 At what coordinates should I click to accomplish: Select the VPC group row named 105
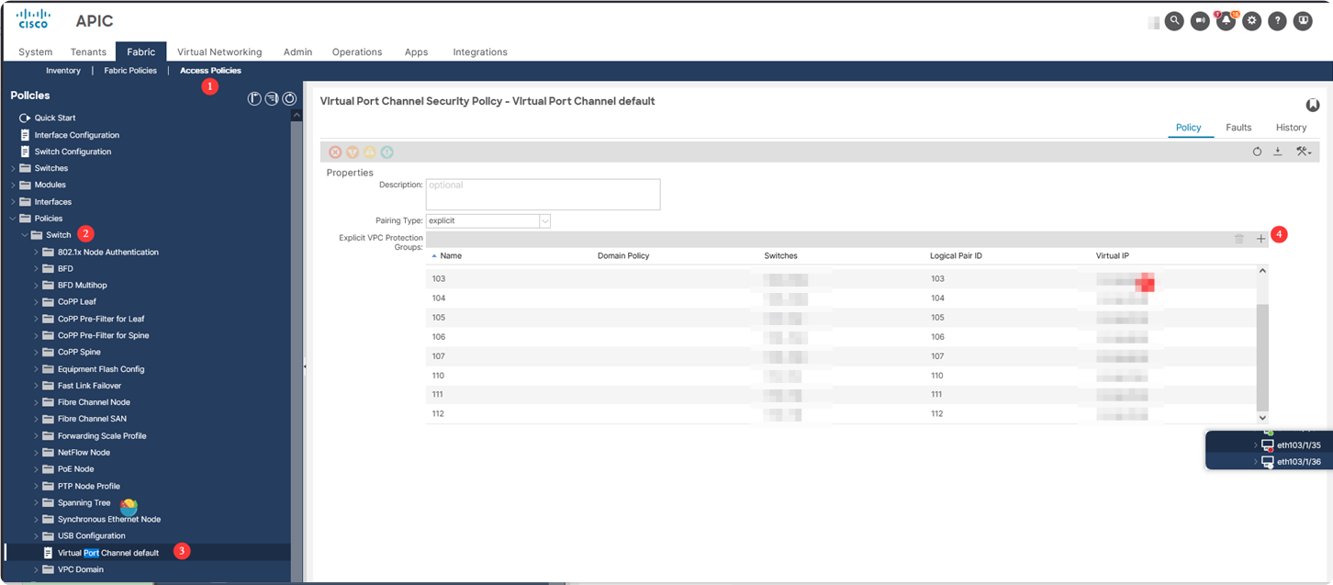(x=841, y=318)
